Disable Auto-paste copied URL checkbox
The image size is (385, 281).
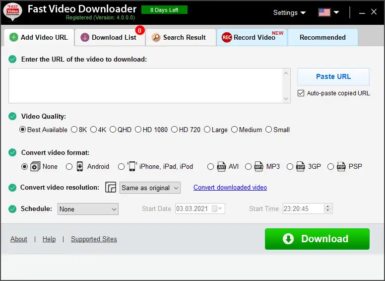(x=301, y=93)
